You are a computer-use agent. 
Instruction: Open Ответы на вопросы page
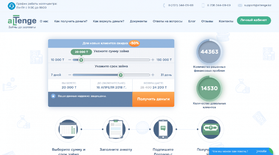click(167, 21)
